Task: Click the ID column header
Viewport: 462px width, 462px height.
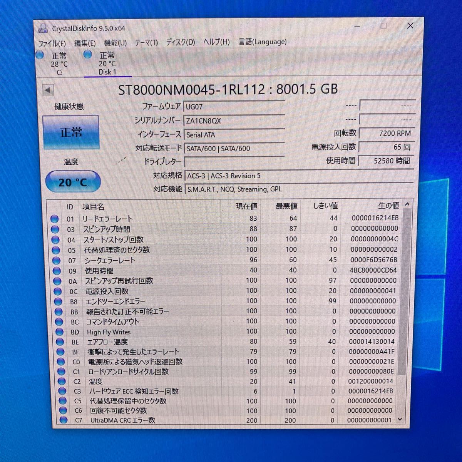Action: [70, 207]
